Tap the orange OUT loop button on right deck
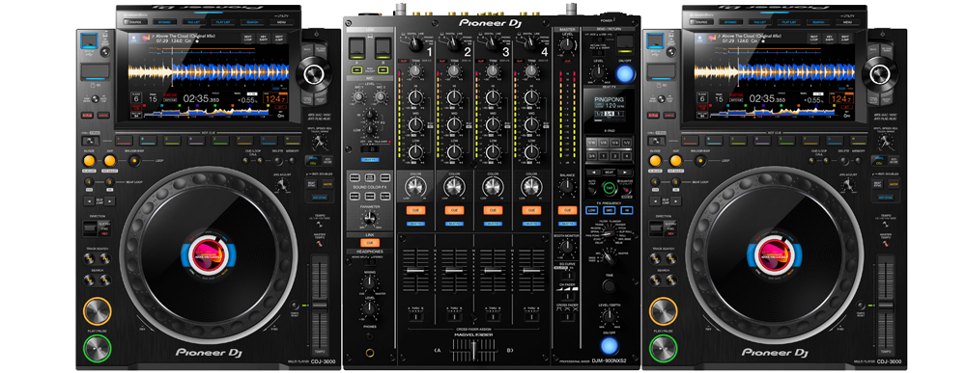Image resolution: width=966 pixels, height=373 pixels. (676, 161)
